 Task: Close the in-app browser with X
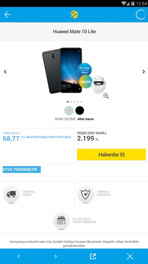130,256
